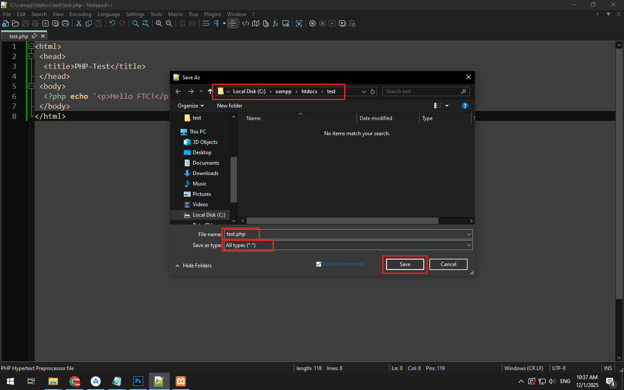Click the refresh icon in address bar

(x=373, y=92)
